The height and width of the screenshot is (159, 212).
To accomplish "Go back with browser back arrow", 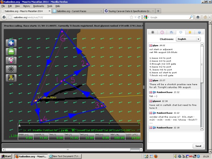I will tap(4, 17).
